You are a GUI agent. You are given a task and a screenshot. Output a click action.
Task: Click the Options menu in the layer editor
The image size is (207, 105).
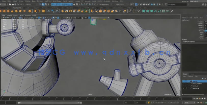click(x=190, y=76)
